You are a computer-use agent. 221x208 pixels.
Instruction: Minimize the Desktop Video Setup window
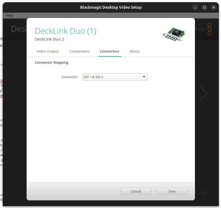[195, 7]
